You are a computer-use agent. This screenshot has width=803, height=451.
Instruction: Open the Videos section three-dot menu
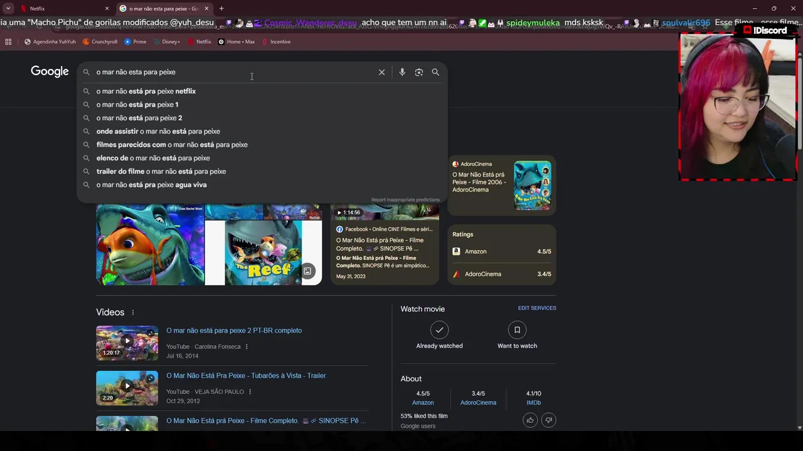[x=132, y=313]
